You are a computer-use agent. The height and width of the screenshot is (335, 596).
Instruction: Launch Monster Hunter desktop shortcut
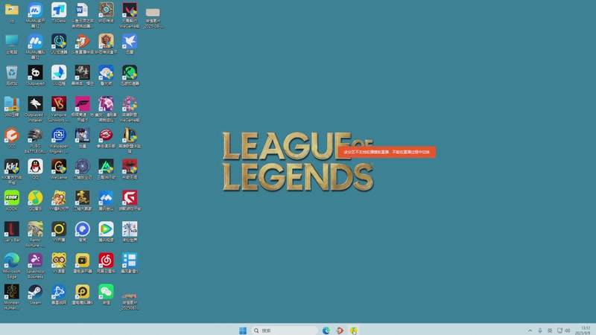[x=12, y=297]
